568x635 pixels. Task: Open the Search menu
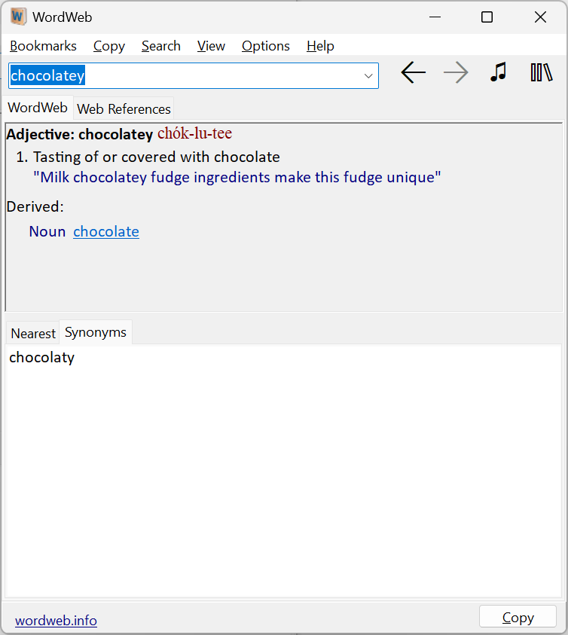161,46
